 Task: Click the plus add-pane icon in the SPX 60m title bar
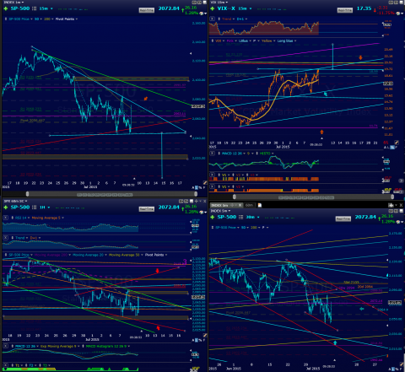pos(196,201)
